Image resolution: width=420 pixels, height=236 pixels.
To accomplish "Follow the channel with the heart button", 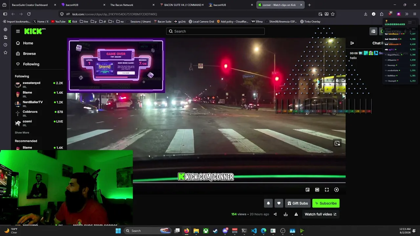I will tap(279, 203).
